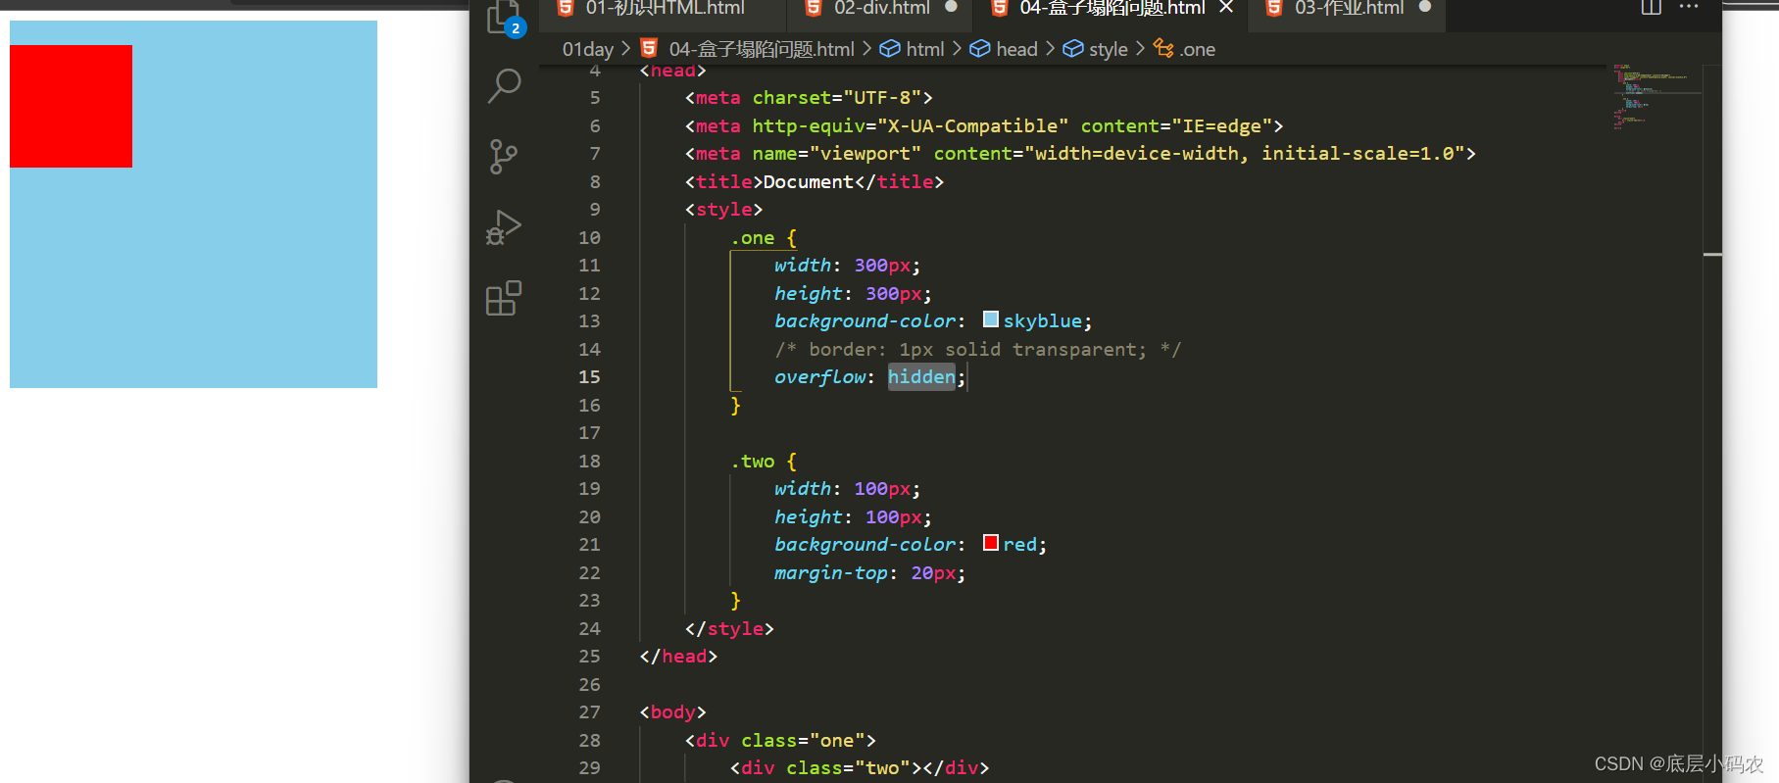Click line number 22 in the gutter
The height and width of the screenshot is (783, 1779).
(x=589, y=573)
